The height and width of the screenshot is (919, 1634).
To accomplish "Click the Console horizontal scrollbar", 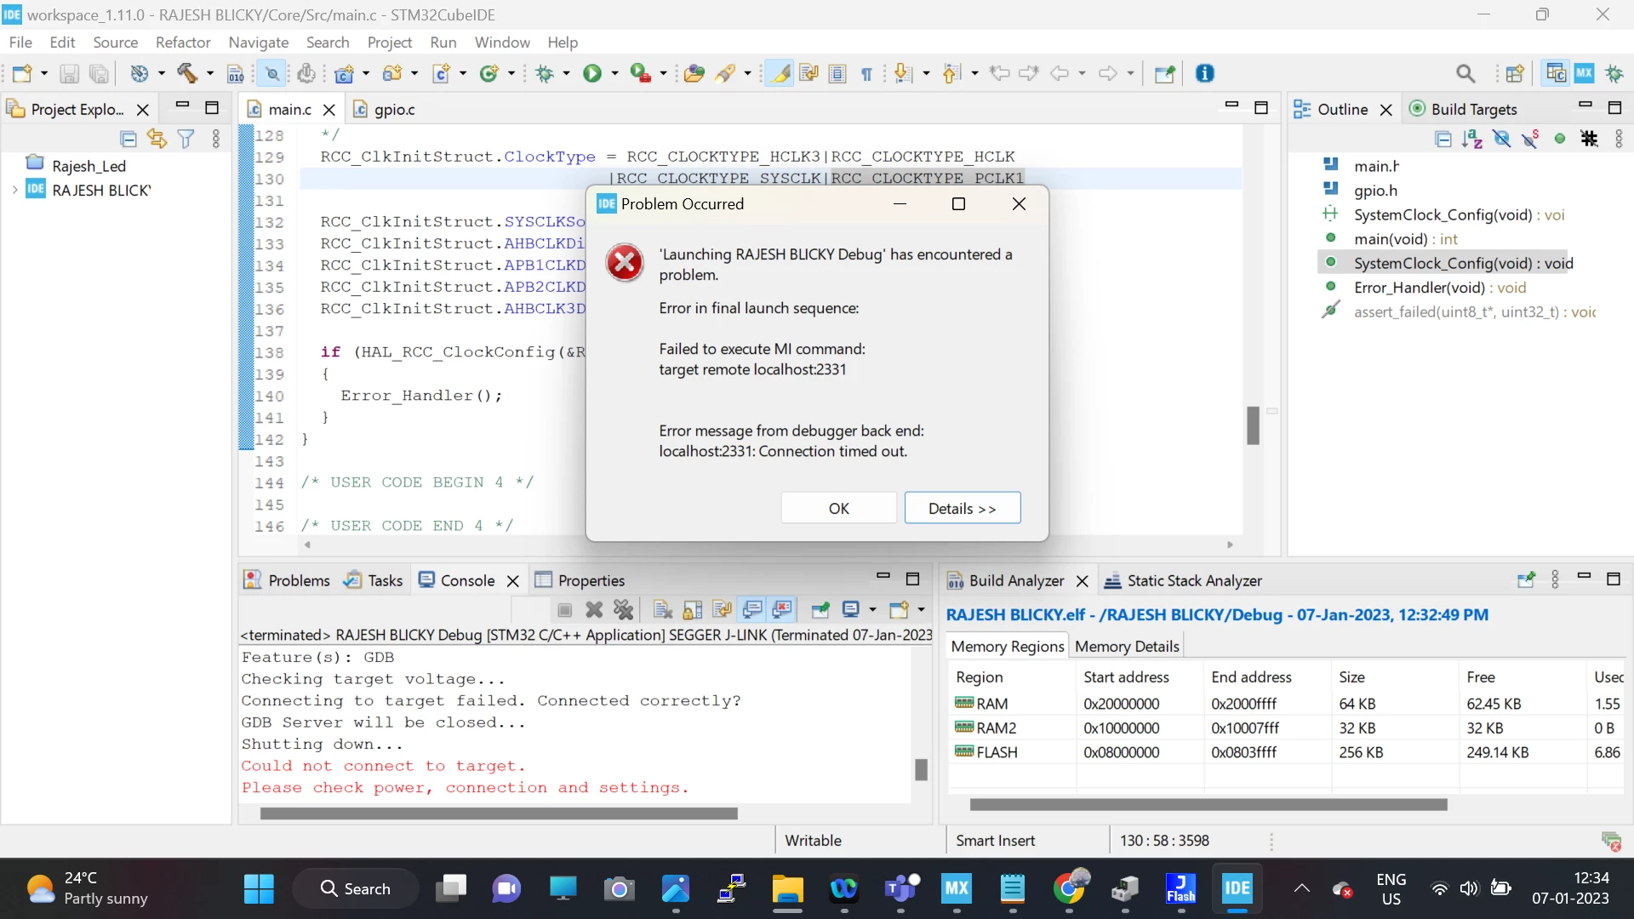I will coord(499,814).
